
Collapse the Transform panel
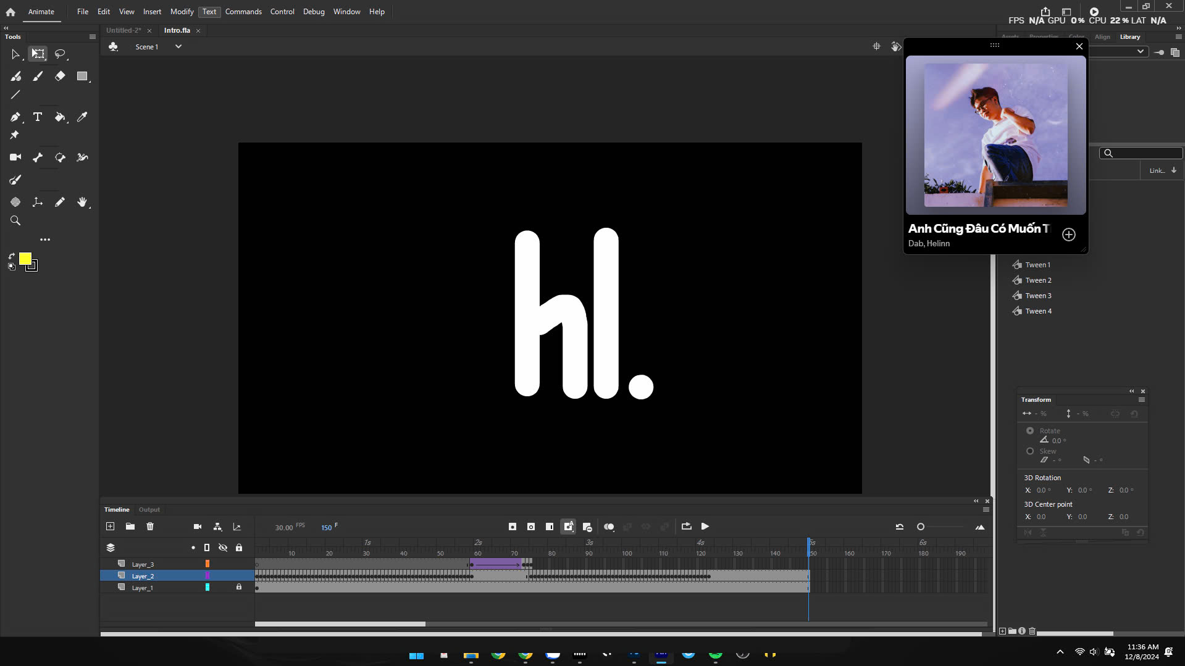click(x=1132, y=391)
